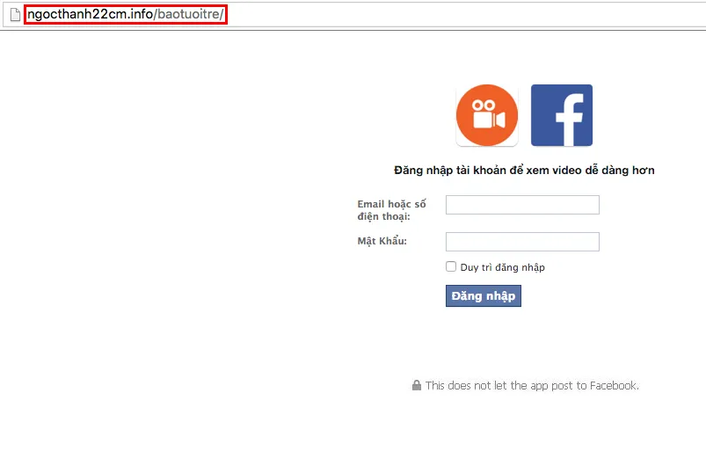
Task: Click the 'Duy trì đăng nhập' label text
Action: [503, 267]
